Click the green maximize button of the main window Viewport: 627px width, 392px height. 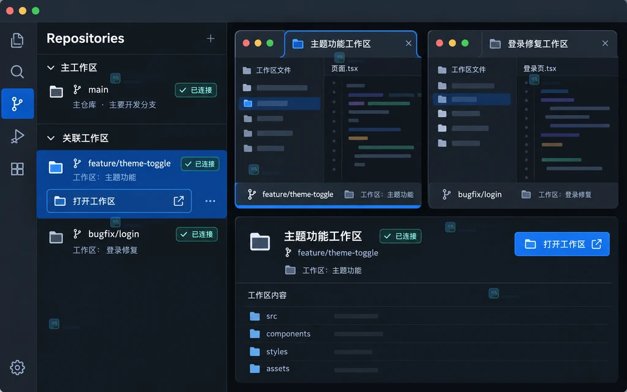click(36, 11)
